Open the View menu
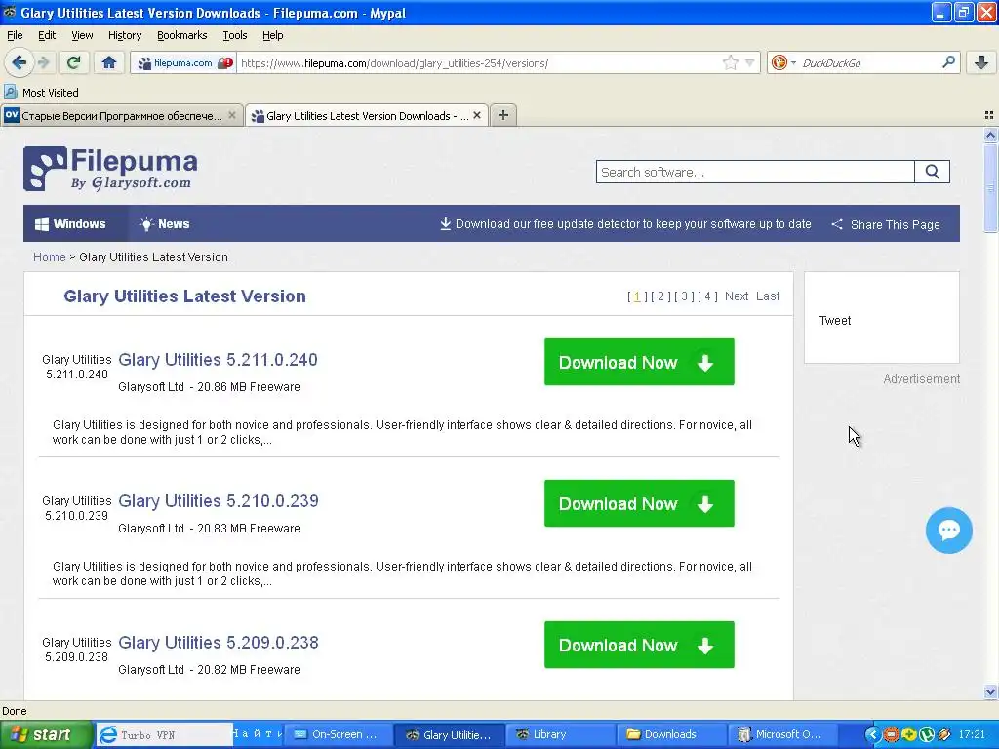999x749 pixels. [82, 35]
